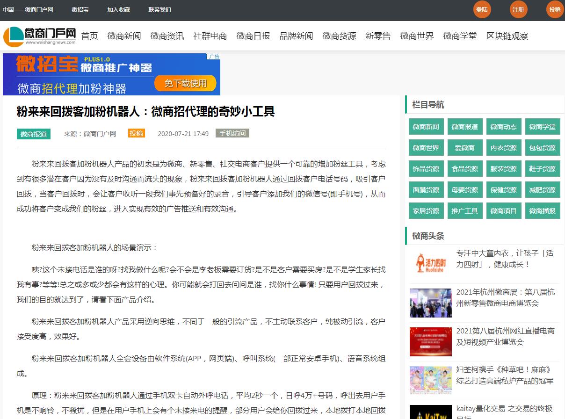Click the orange 投稿 circle button in top bar
This screenshot has height=419, width=565.
555,9
